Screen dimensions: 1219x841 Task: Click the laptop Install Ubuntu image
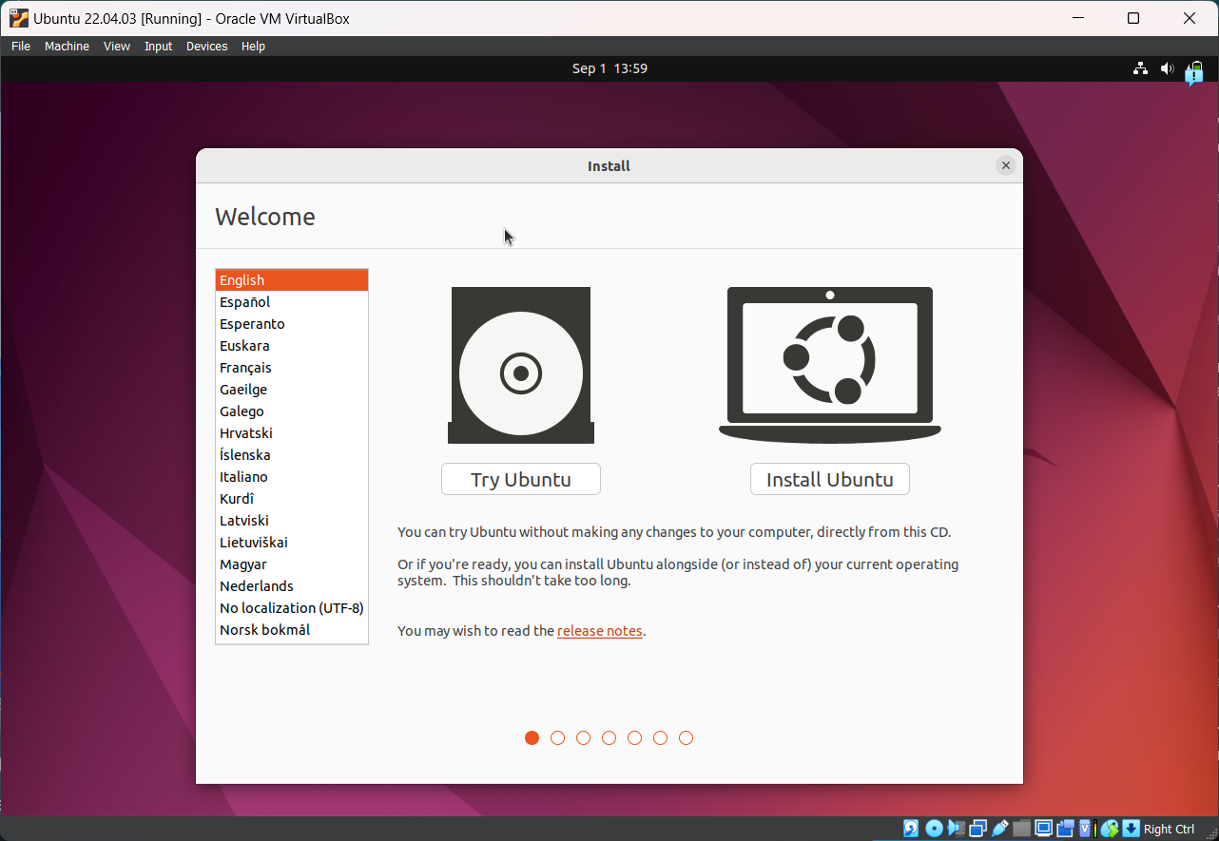(830, 365)
